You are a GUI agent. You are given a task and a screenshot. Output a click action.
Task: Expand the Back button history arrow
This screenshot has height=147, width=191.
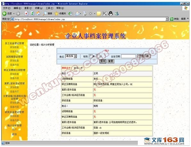pos(14,14)
